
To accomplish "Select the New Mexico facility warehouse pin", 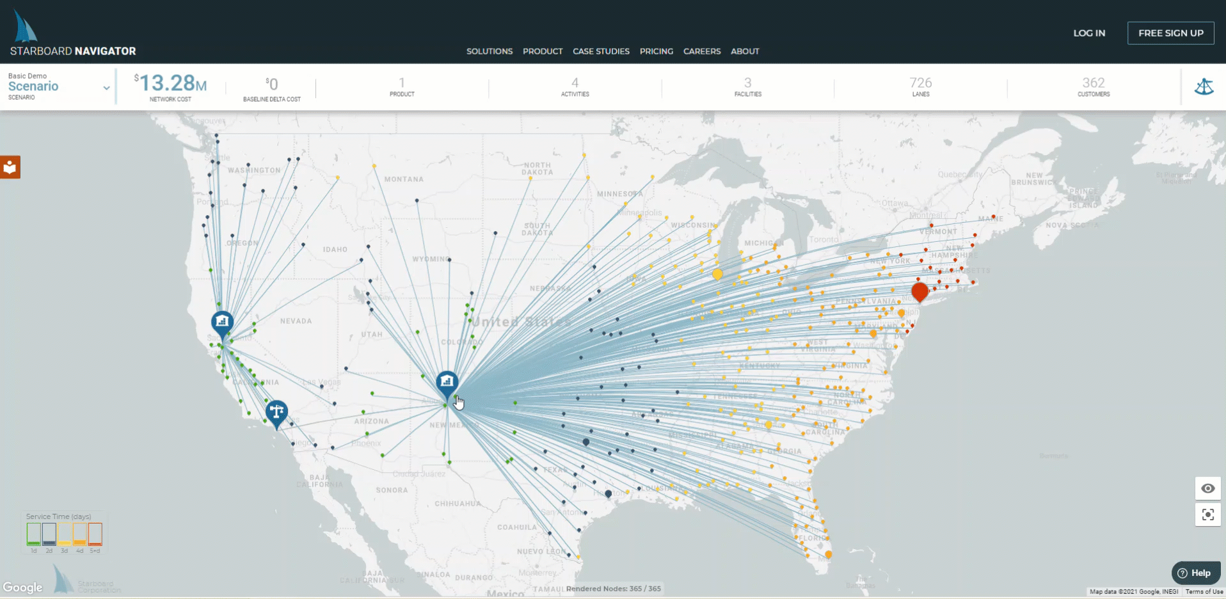I will (447, 382).
